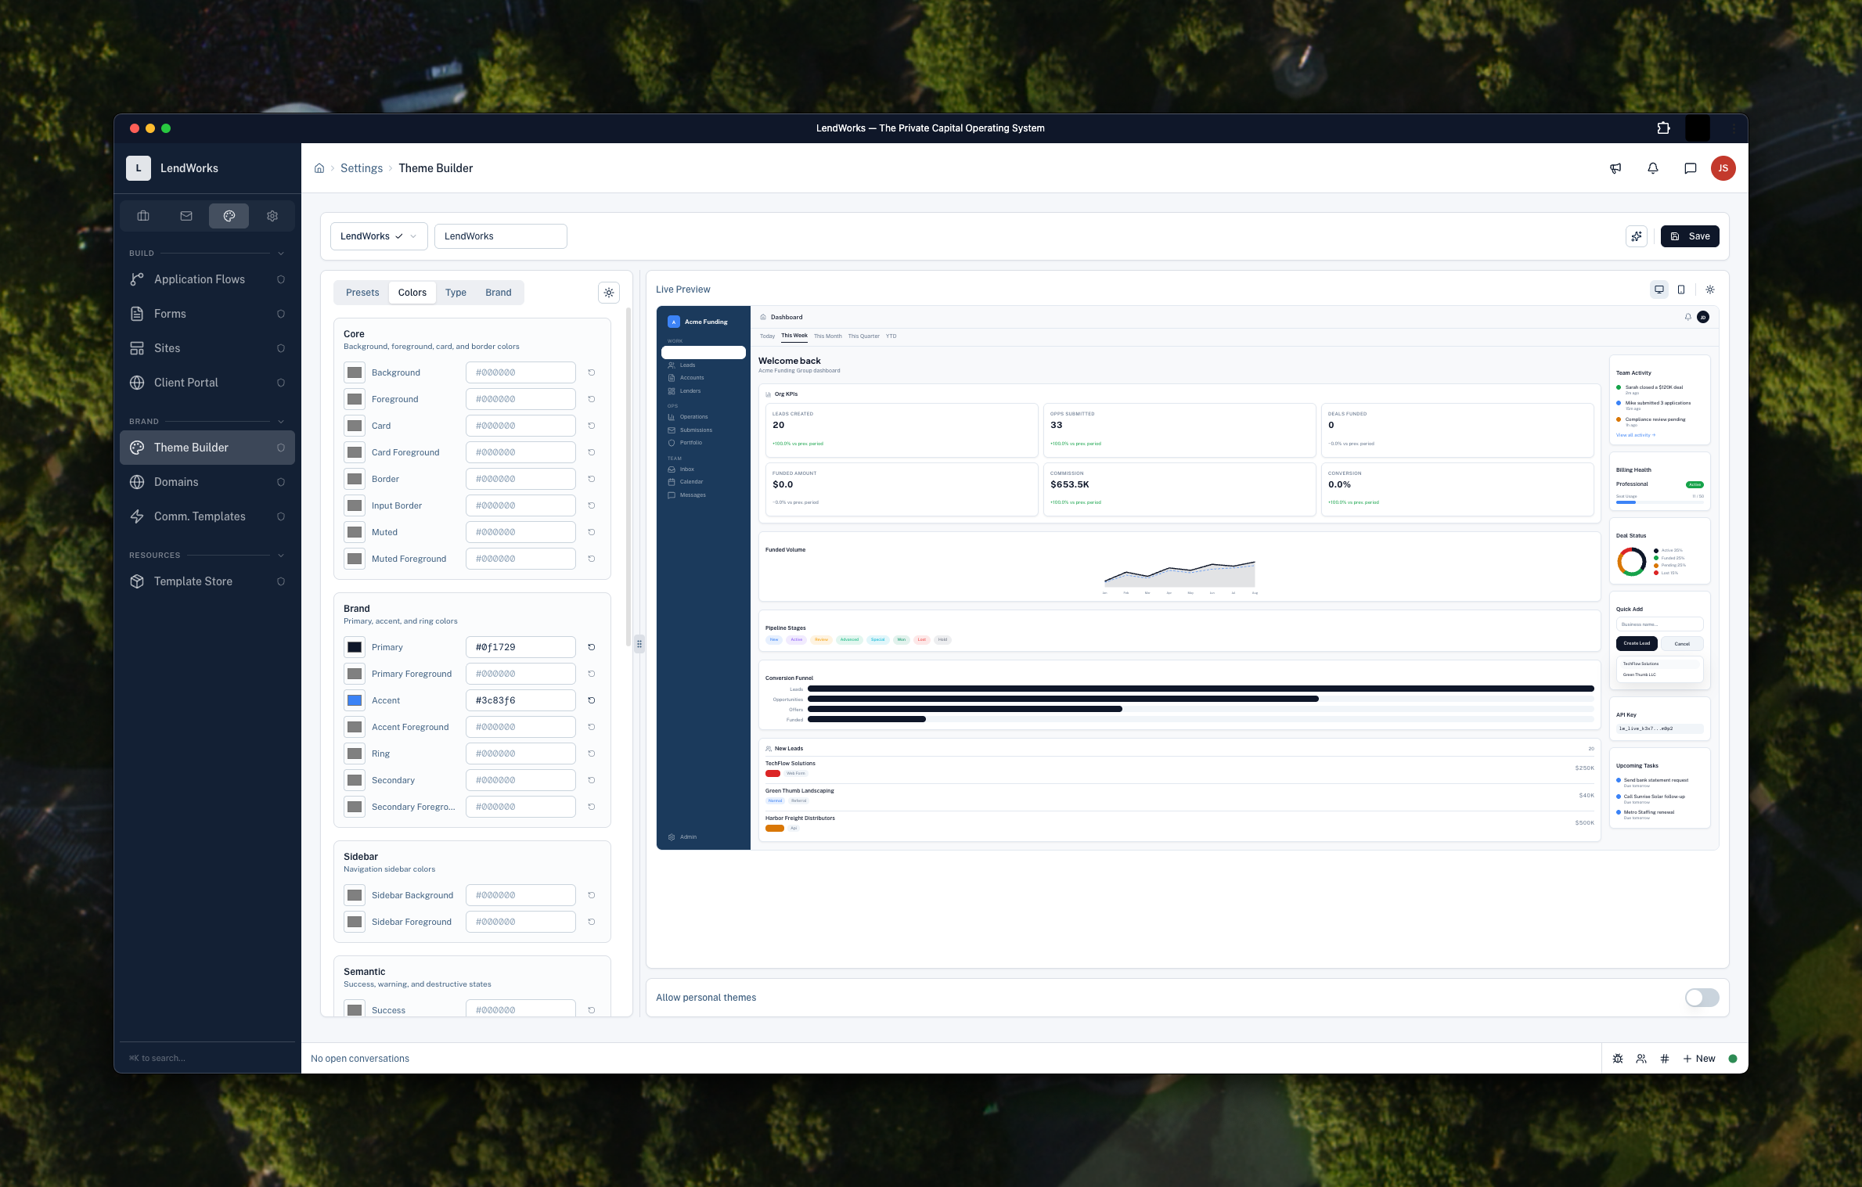Toggle light mode in Live Preview
Viewport: 1862px width, 1187px height.
click(1710, 290)
